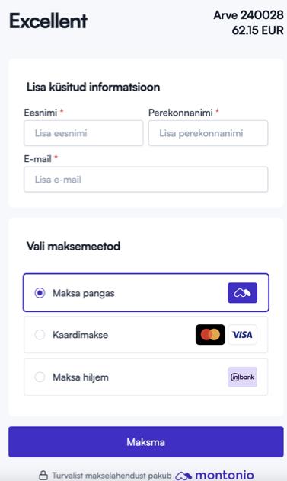Select the Kaardimakse radio button
The height and width of the screenshot is (481, 287).
pos(40,335)
